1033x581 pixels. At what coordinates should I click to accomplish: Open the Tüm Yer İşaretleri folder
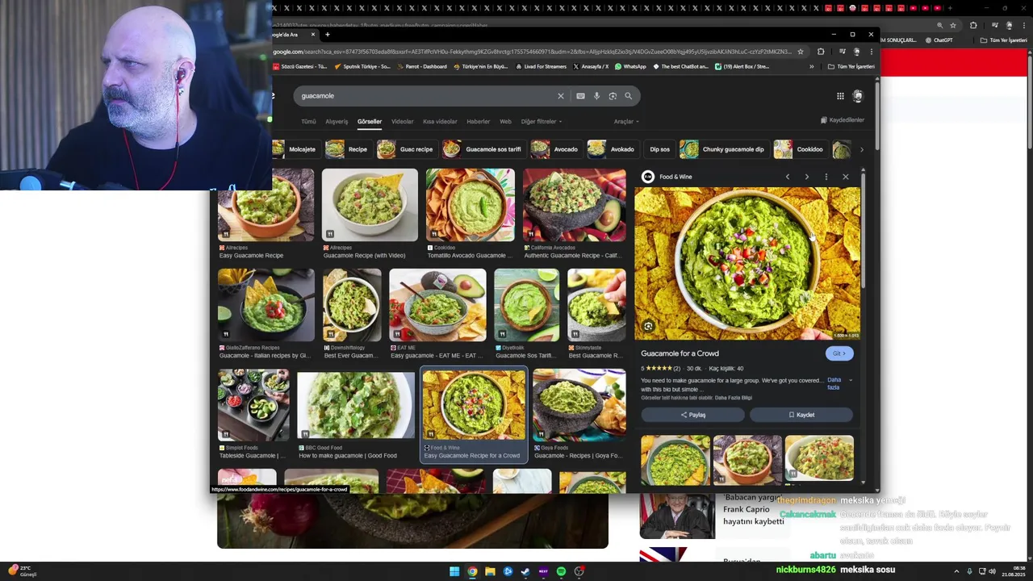pyautogui.click(x=851, y=66)
